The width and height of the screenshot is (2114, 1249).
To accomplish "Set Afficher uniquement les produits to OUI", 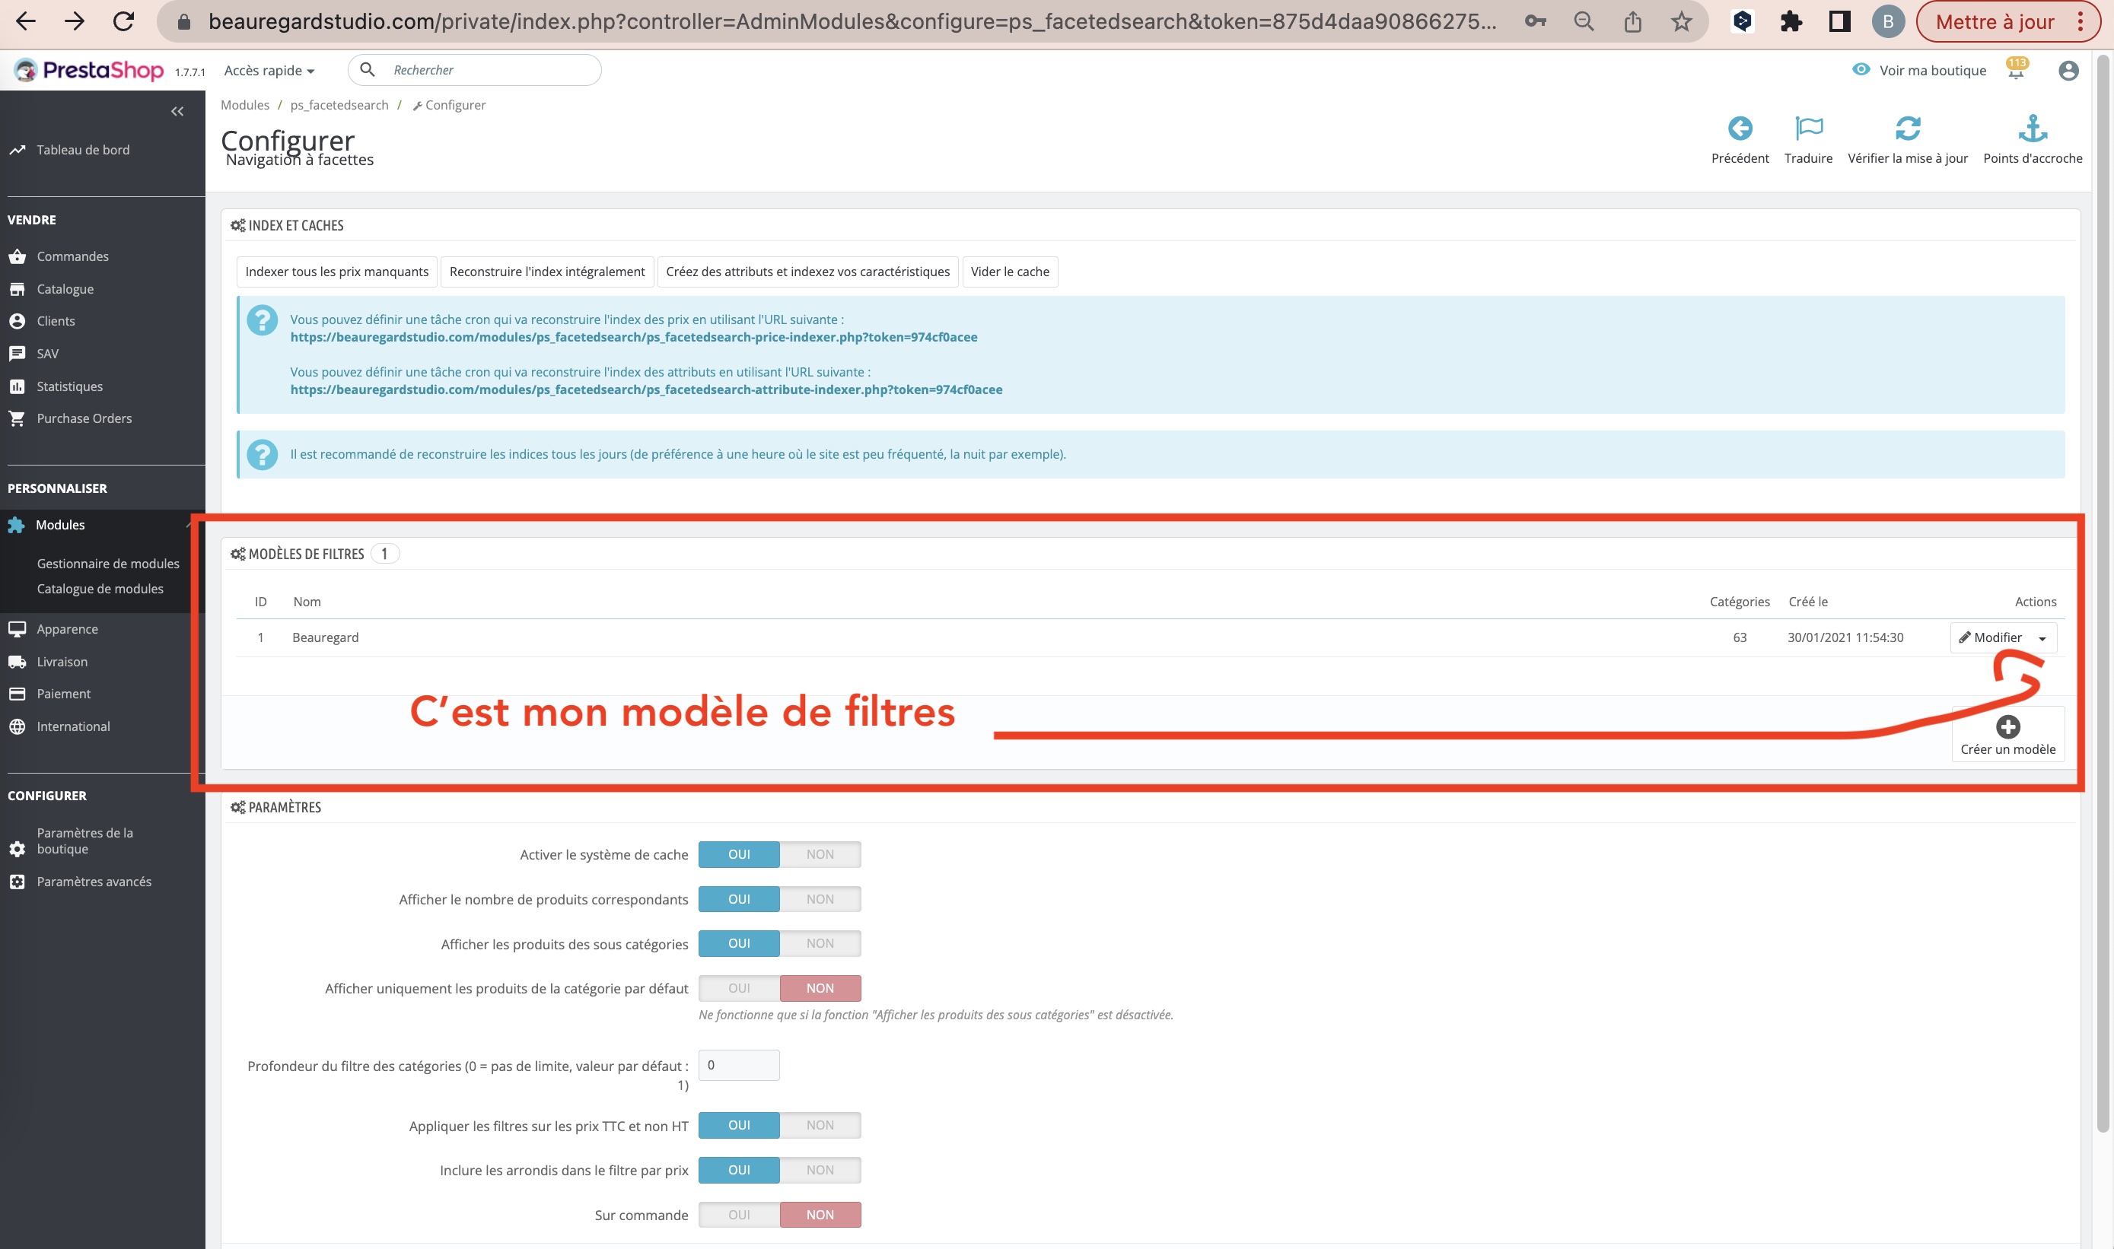I will click(x=738, y=987).
